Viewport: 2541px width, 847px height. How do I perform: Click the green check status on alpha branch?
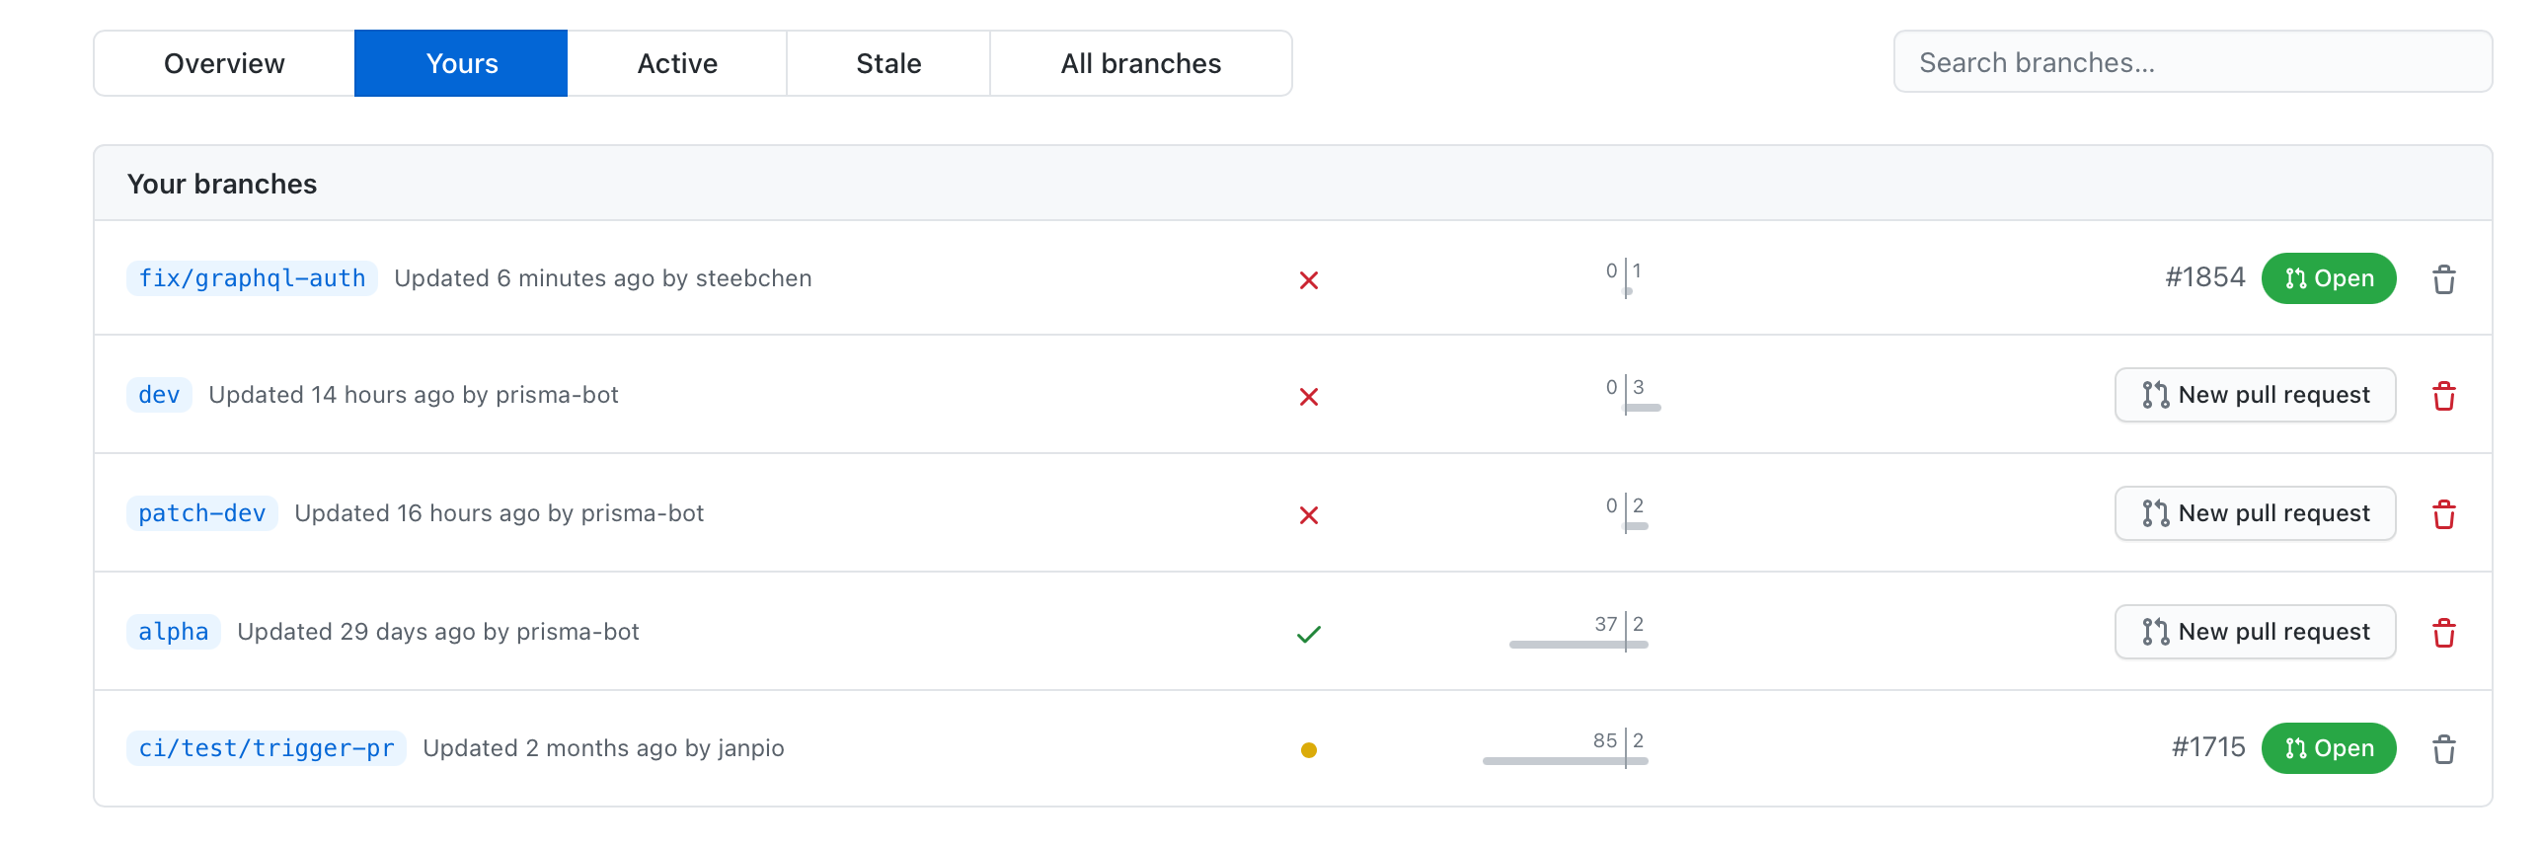tap(1310, 632)
